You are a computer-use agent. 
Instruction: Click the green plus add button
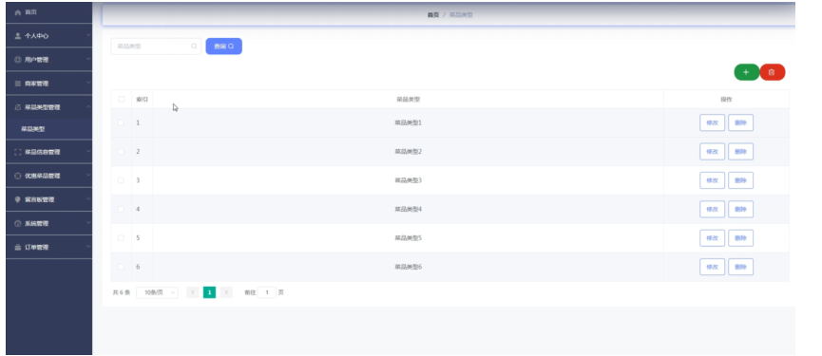click(x=747, y=72)
